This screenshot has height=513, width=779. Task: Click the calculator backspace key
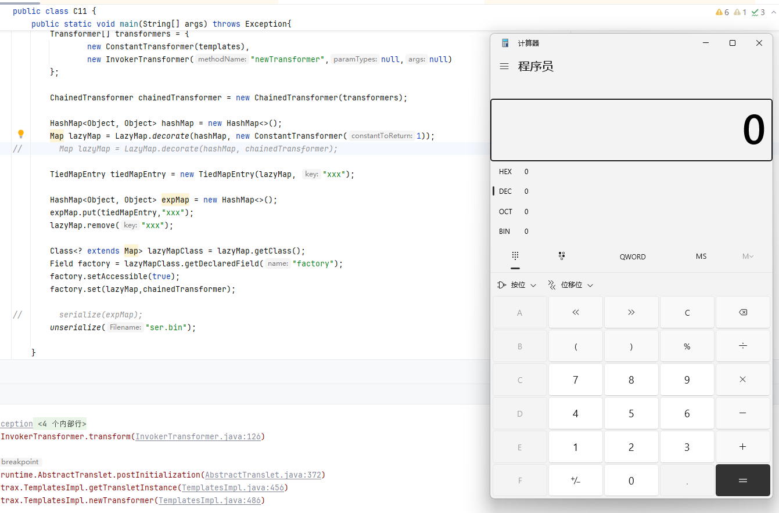click(x=743, y=313)
